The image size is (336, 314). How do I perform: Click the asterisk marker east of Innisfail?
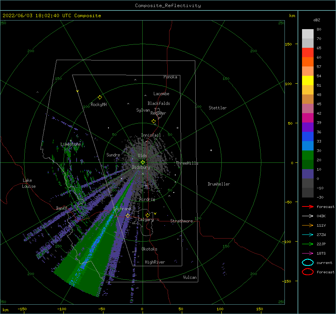point(177,128)
